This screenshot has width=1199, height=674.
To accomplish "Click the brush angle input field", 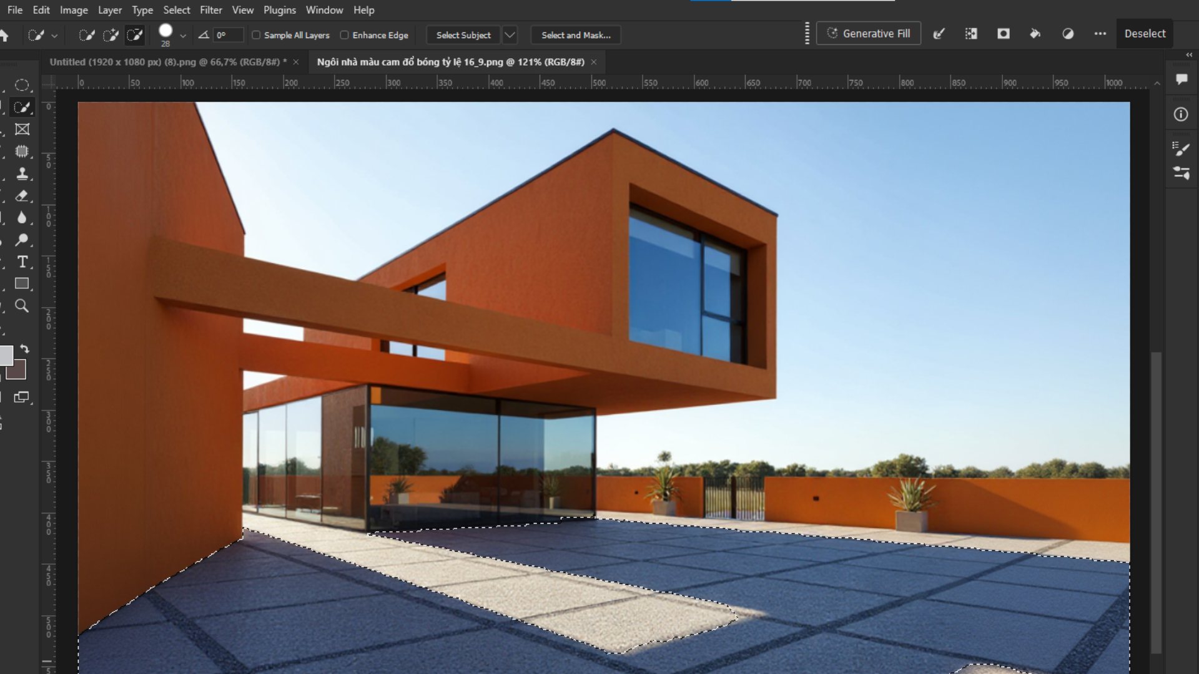I will (x=227, y=35).
